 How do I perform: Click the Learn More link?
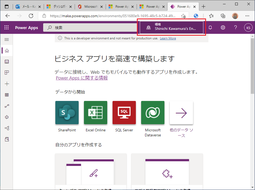[168, 38]
